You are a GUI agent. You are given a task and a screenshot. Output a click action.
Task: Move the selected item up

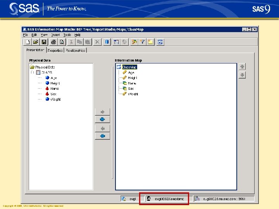242,67
